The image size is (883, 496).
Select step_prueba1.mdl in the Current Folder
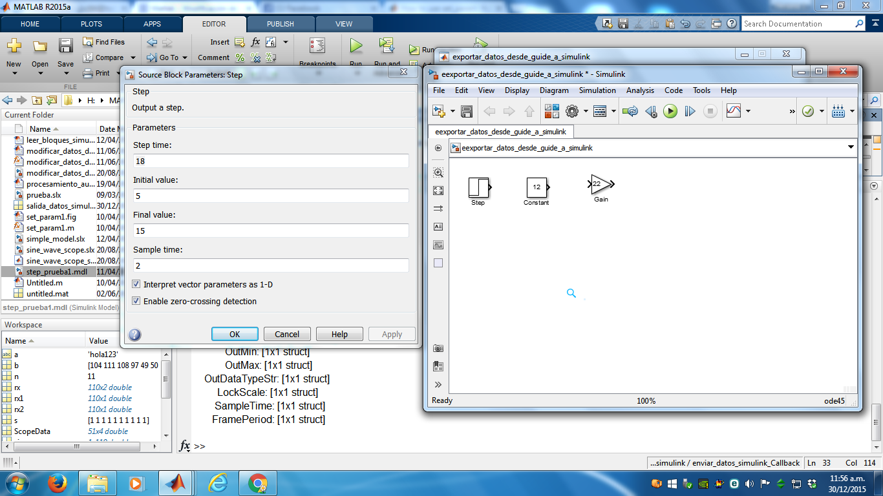coord(56,272)
